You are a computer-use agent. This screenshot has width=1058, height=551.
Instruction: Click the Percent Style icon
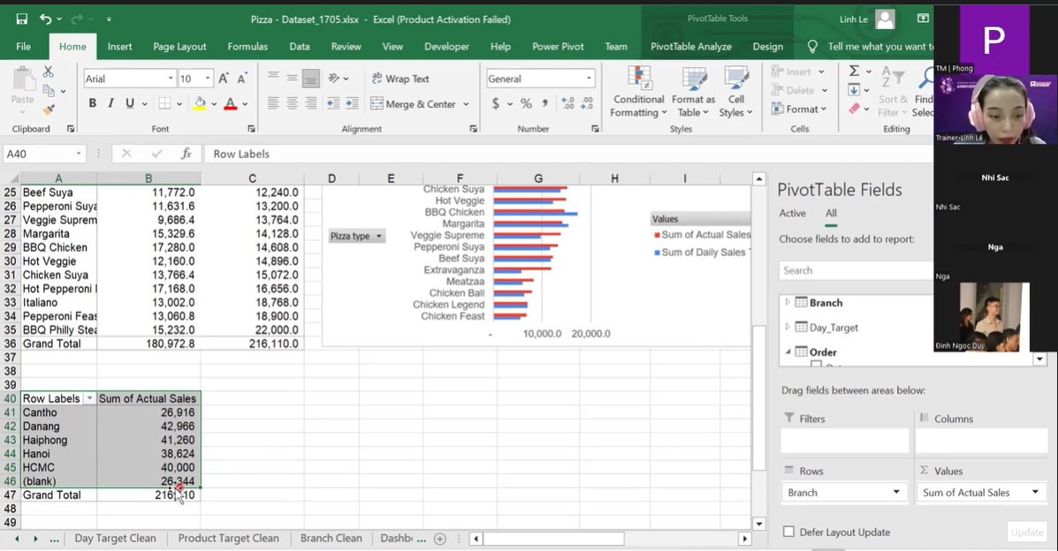(x=526, y=103)
